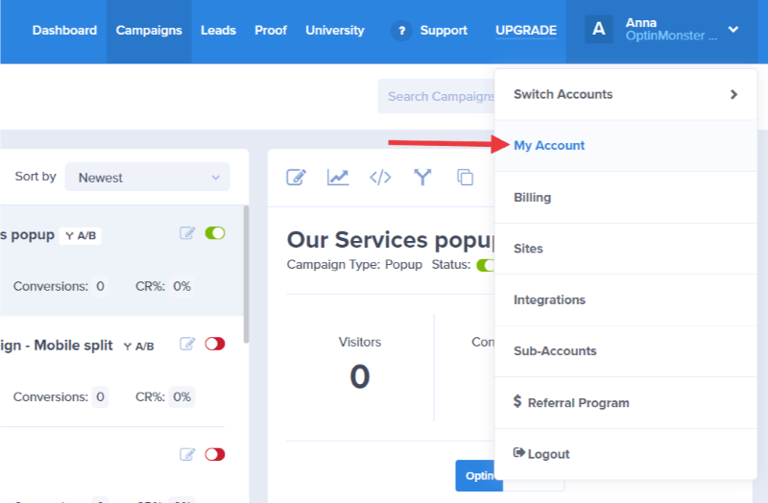
Task: Click the duplicate campaign icon
Action: pos(466,177)
